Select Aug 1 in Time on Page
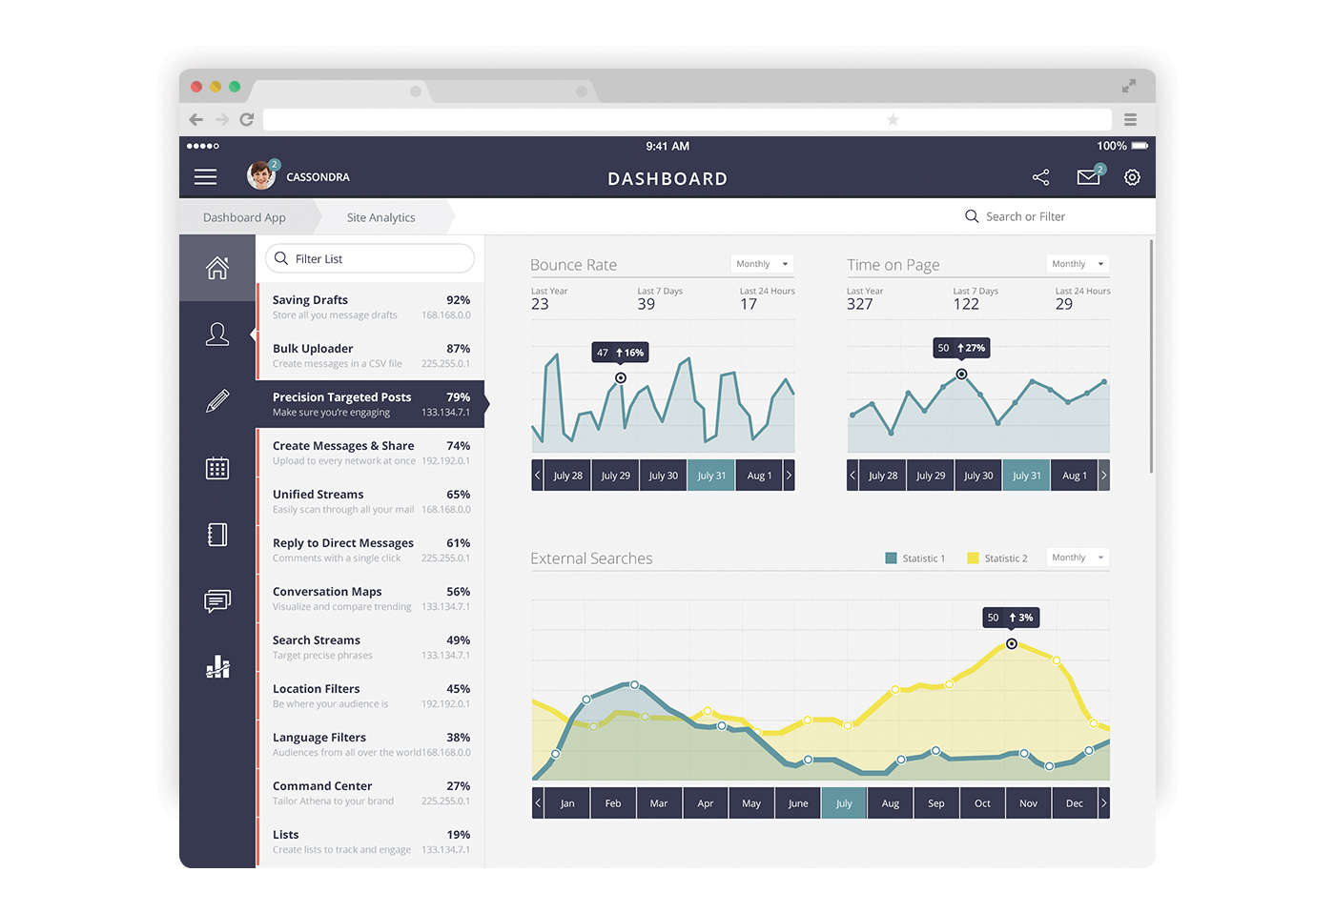This screenshot has width=1335, height=913. 1075,476
